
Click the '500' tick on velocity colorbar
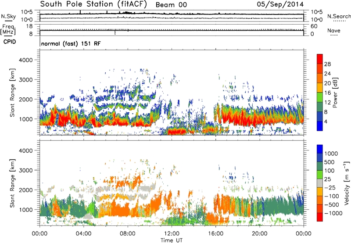click(x=330, y=162)
